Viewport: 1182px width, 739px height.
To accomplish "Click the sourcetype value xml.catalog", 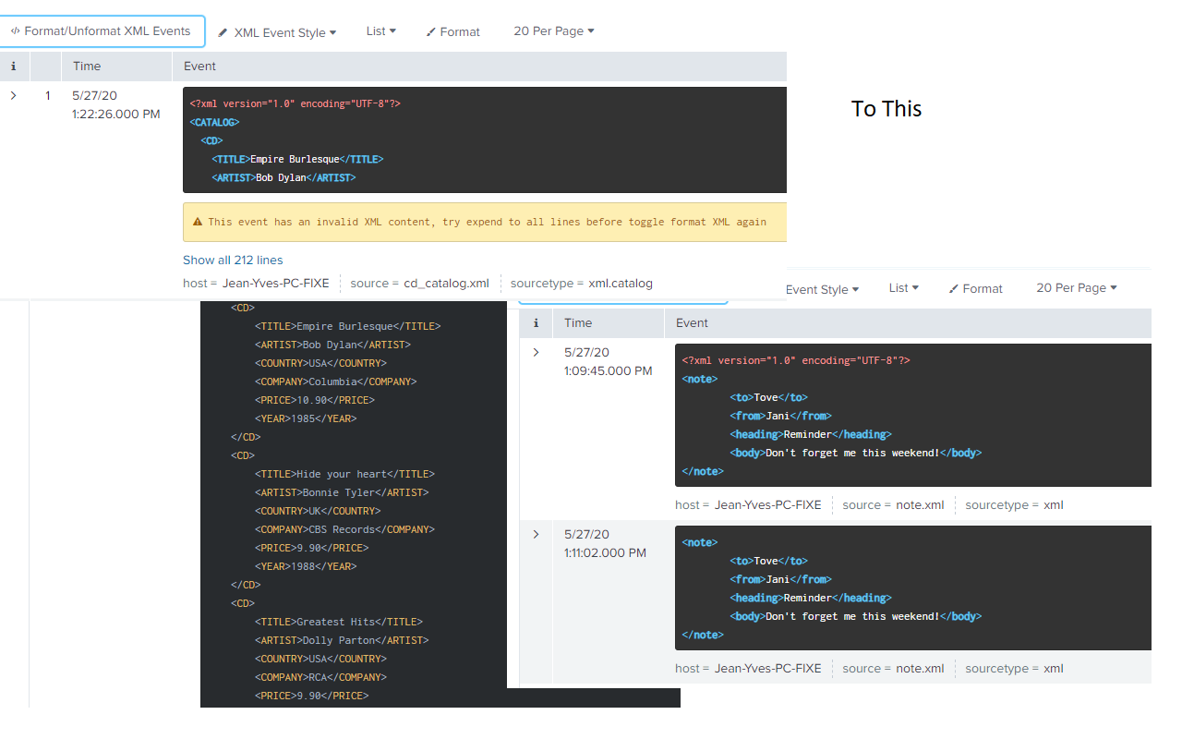I will 621,284.
